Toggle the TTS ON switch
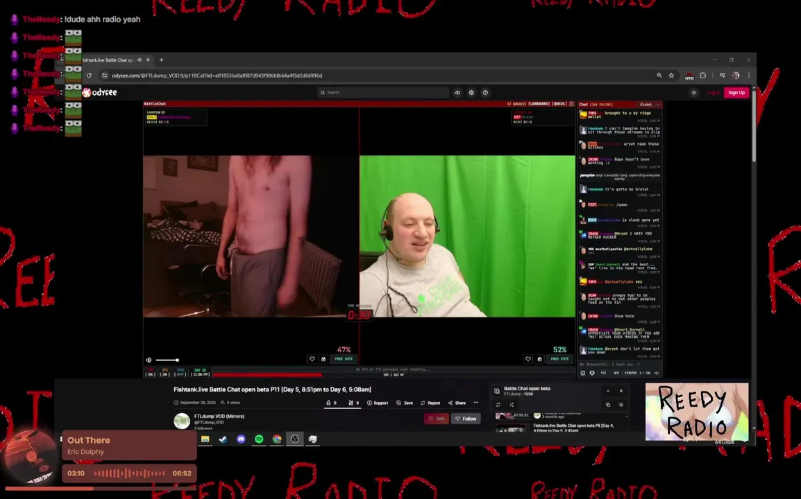 click(x=150, y=372)
